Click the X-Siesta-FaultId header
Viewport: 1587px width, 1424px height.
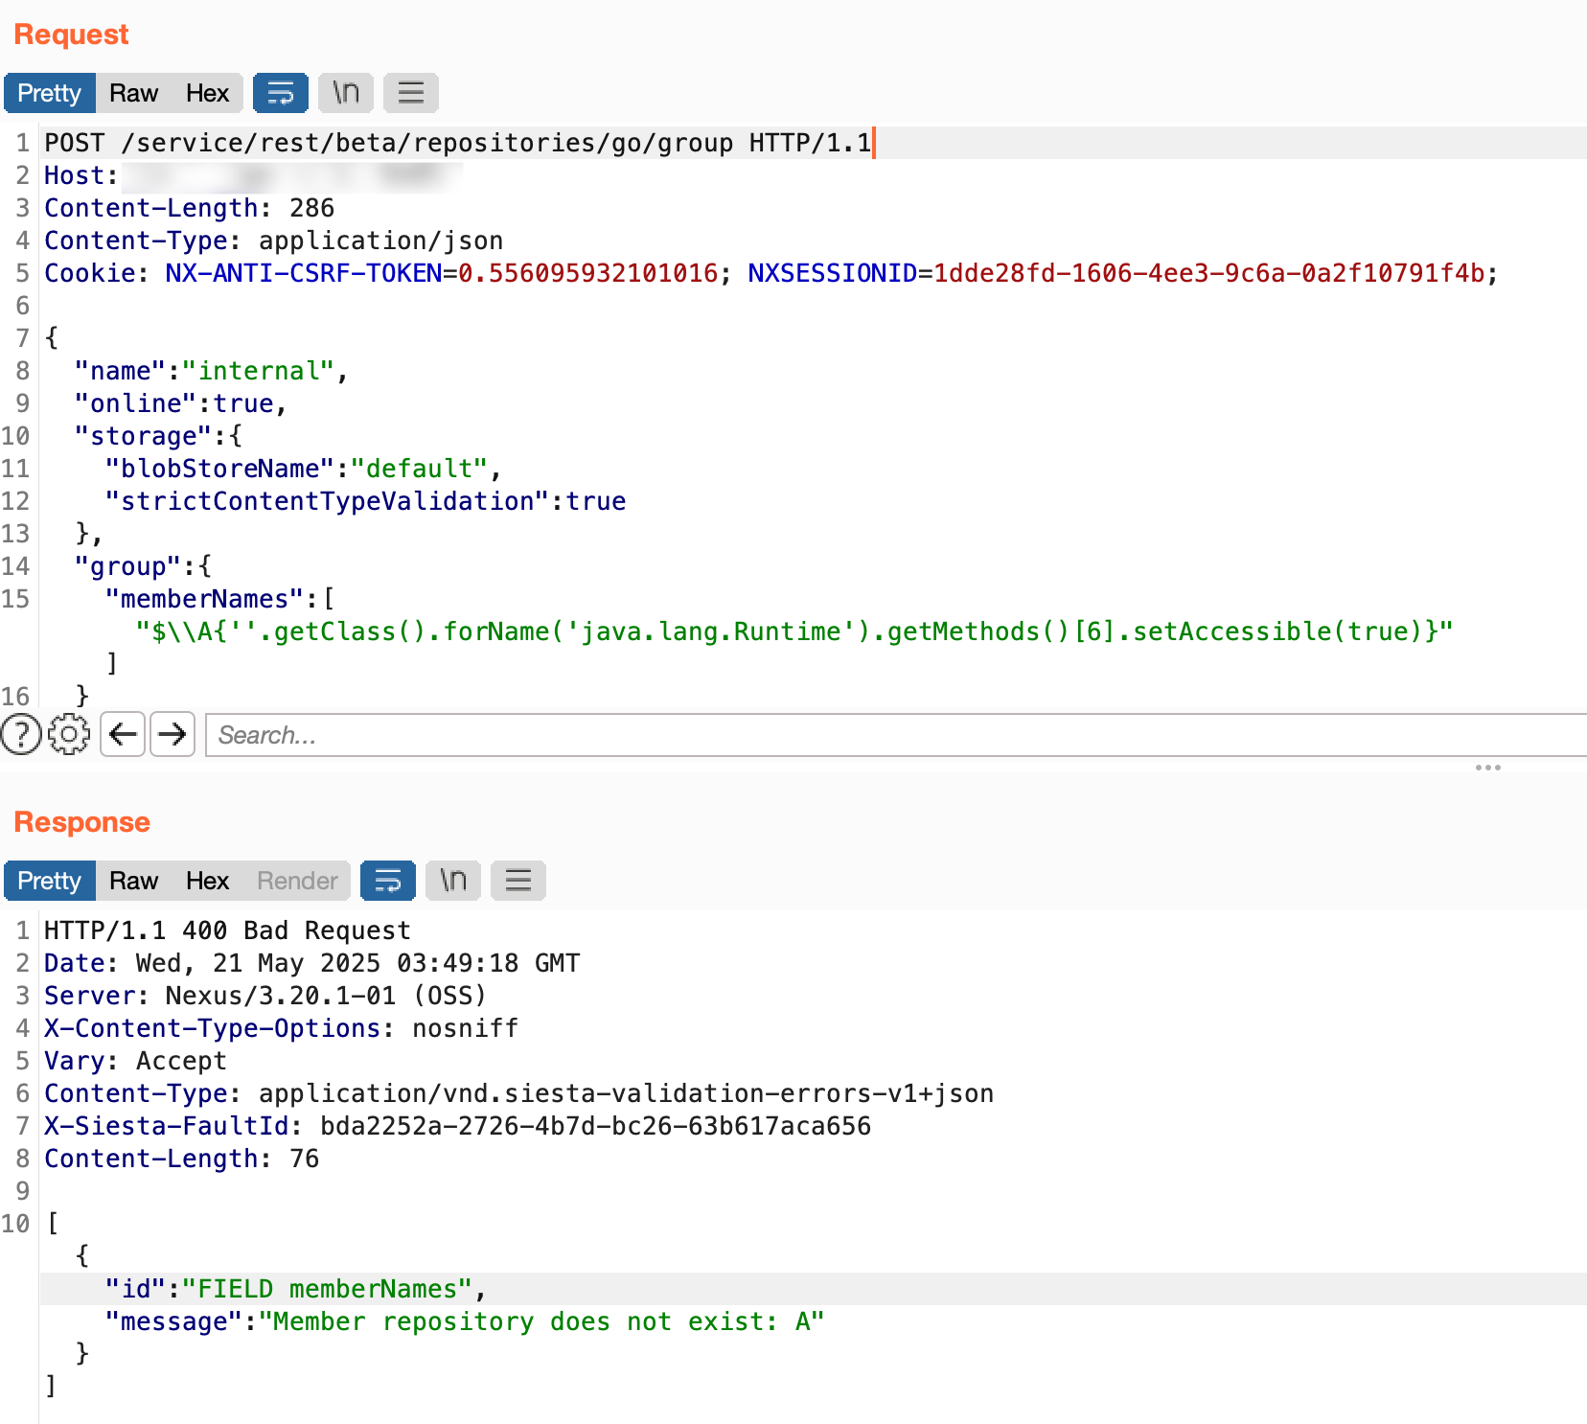(x=457, y=1126)
